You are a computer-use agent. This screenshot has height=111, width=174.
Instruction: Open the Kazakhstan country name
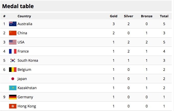tap(27, 88)
